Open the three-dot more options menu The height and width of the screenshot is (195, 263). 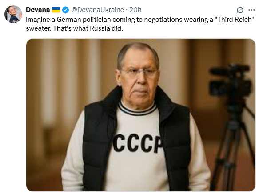click(x=251, y=10)
